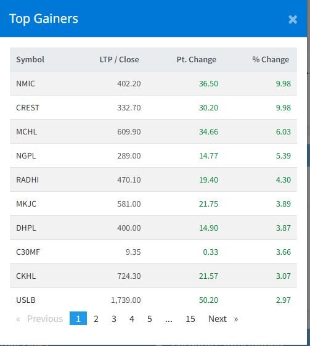310x346 pixels.
Task: Sort by Symbol column header
Action: (30, 60)
